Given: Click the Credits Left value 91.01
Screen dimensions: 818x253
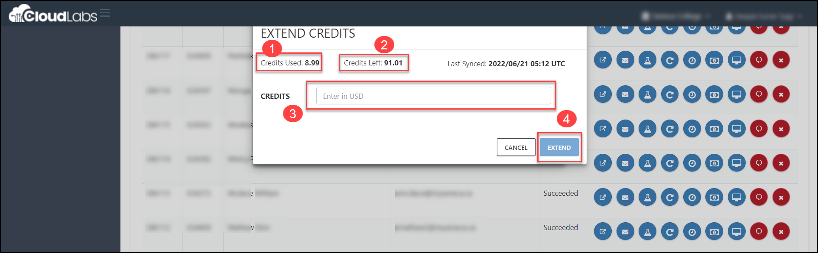Looking at the screenshot, I should pos(393,63).
